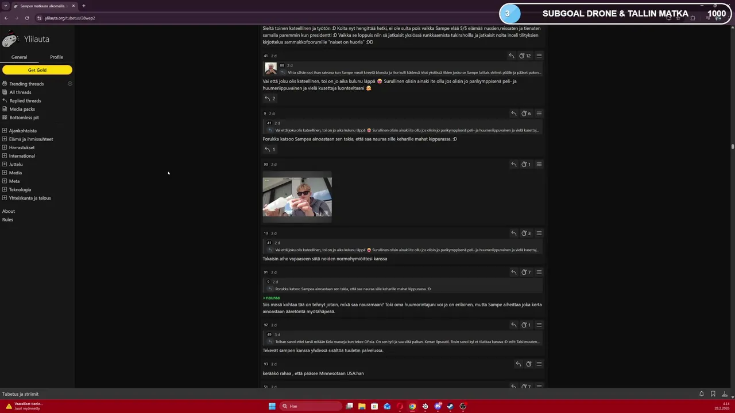Reply to post number 41
The width and height of the screenshot is (735, 413).
pos(511,56)
